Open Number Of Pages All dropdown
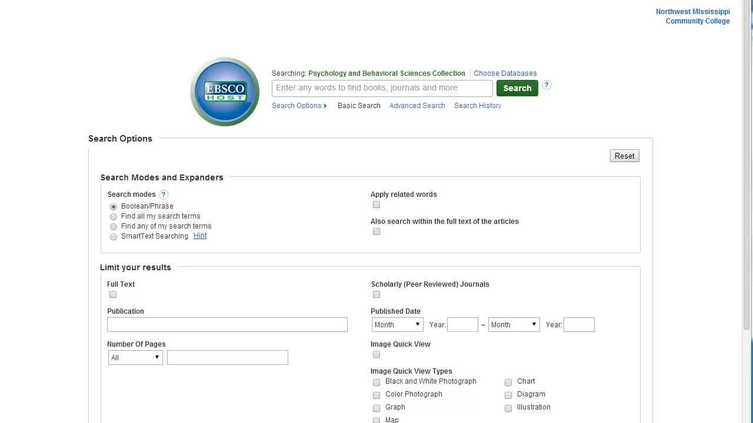The height and width of the screenshot is (423, 753). click(135, 358)
